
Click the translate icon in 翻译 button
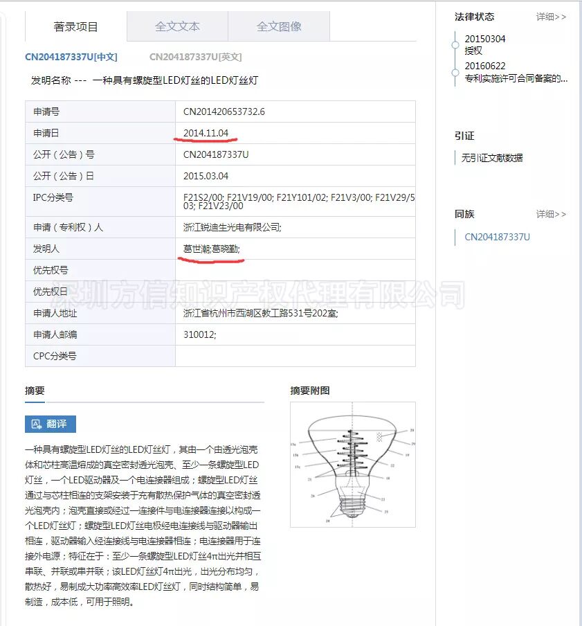coord(36,424)
